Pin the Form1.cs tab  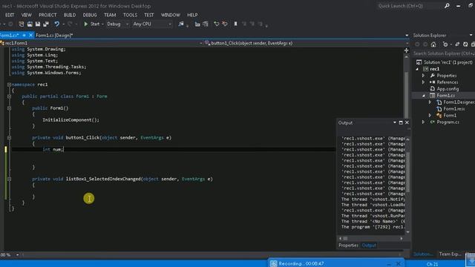pos(24,35)
